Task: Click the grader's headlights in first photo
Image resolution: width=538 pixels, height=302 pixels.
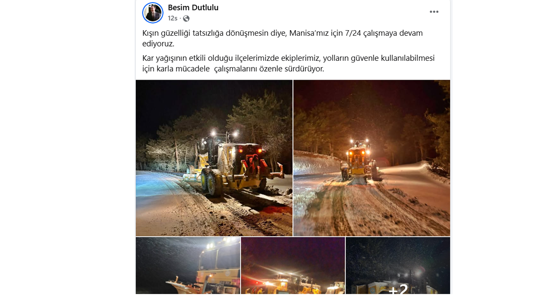Action: [223, 134]
